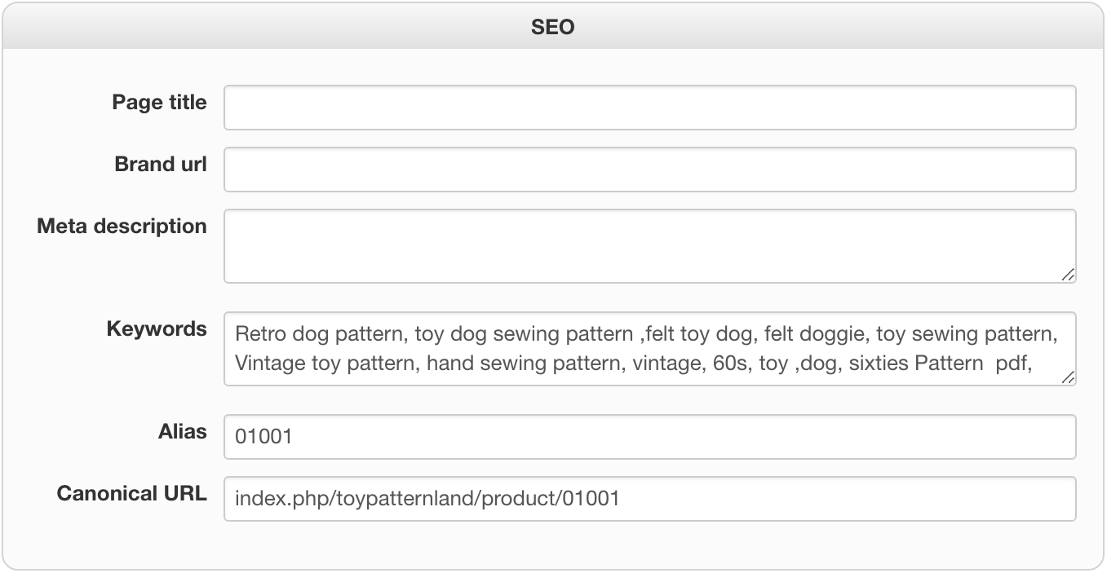The width and height of the screenshot is (1107, 573).
Task: Select the "Meta description" label
Action: point(122,227)
